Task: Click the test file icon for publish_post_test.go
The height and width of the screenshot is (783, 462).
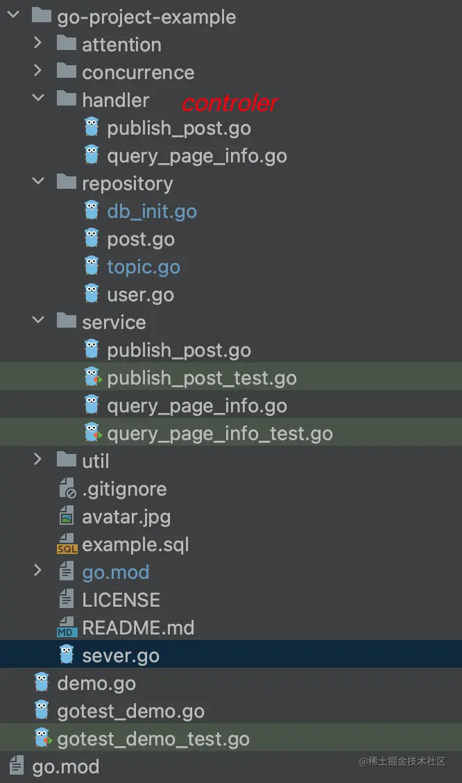Action: 92,378
